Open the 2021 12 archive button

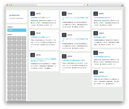[24, 56]
